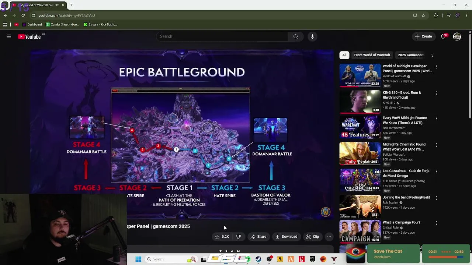Open Joining the band PeelingFlesh title

click(x=406, y=197)
